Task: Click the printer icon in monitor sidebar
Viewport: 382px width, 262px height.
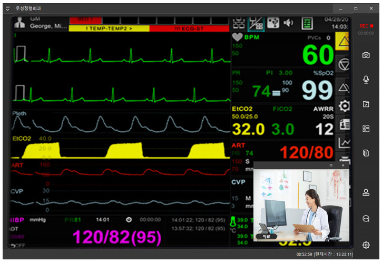Action: pyautogui.click(x=345, y=160)
